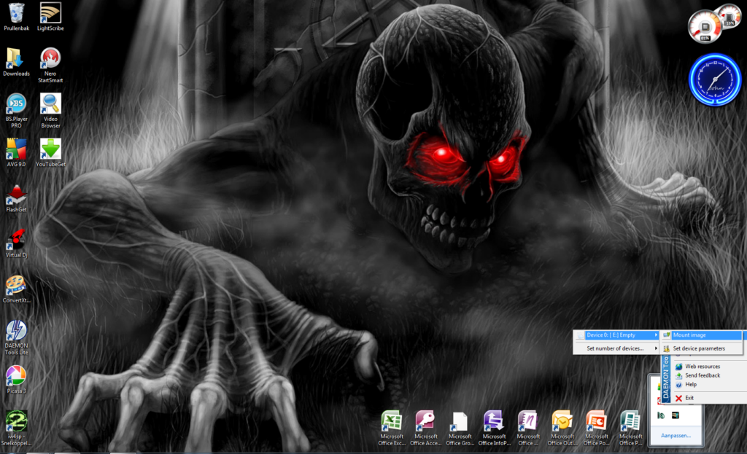
Task: Open the iw4sp Snelkoppeling shortcut
Action: [x=16, y=428]
